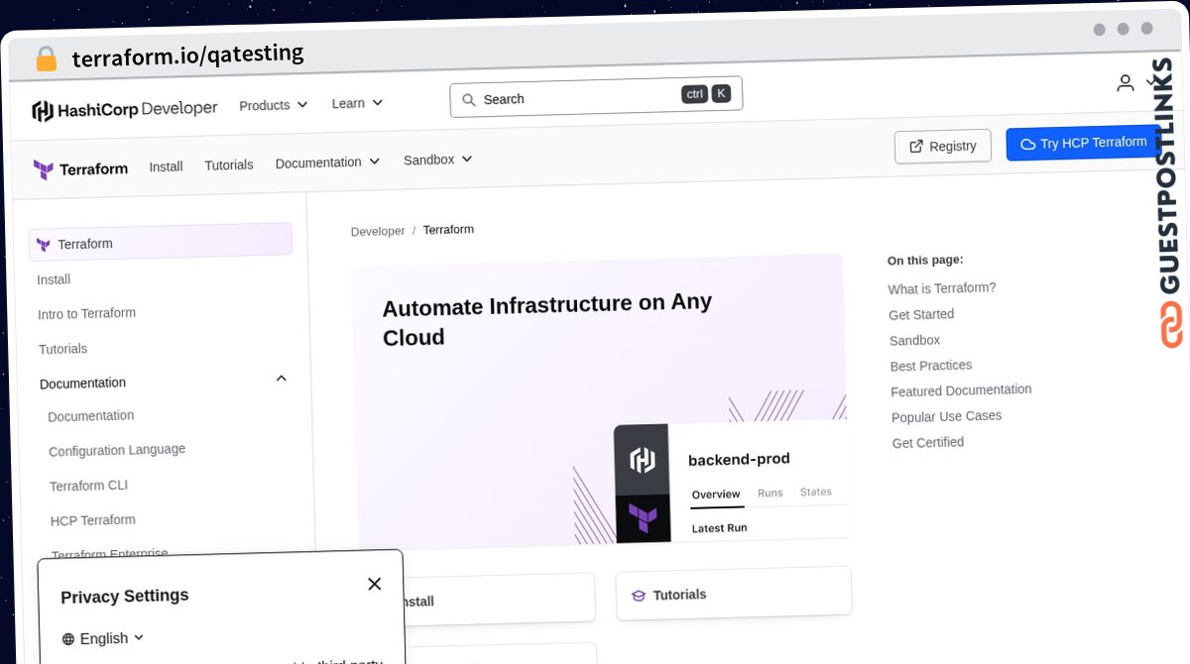Open the Registry button
1190x664 pixels.
tap(942, 146)
